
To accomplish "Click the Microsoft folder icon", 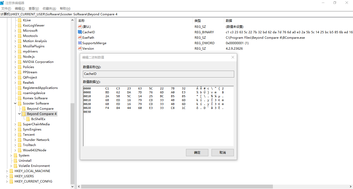I will (x=20, y=31).
